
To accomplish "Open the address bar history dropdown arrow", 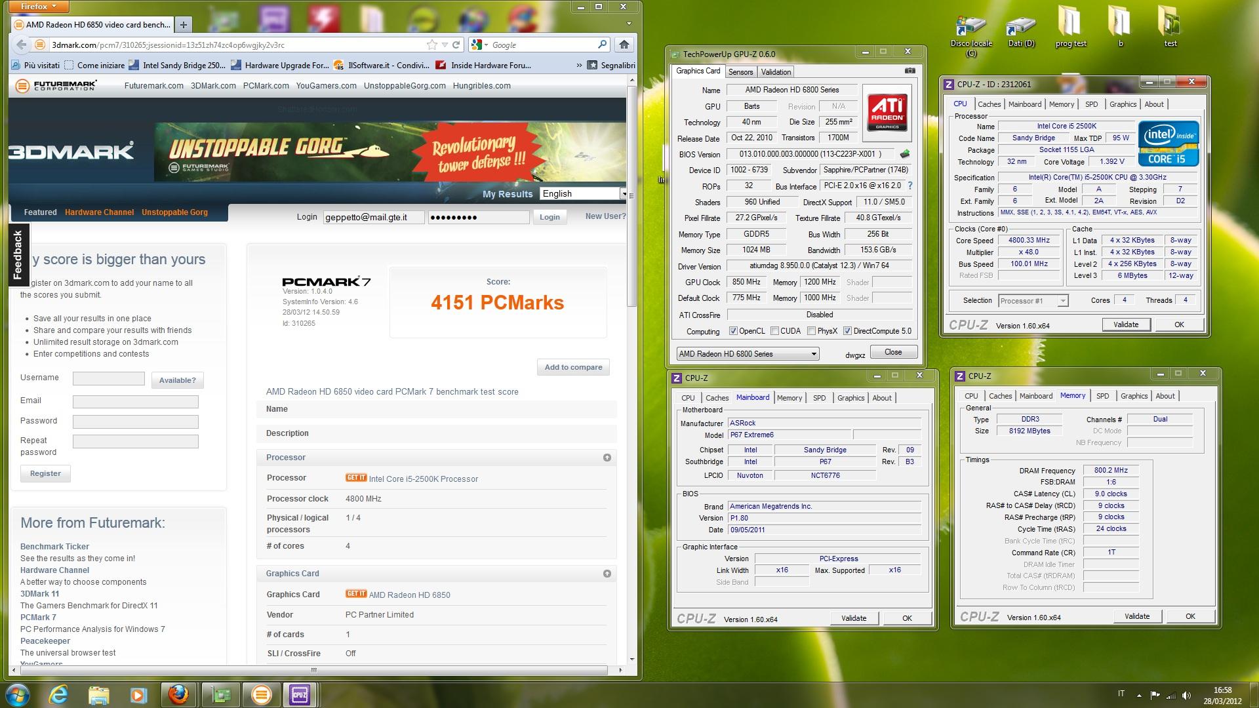I will point(445,45).
